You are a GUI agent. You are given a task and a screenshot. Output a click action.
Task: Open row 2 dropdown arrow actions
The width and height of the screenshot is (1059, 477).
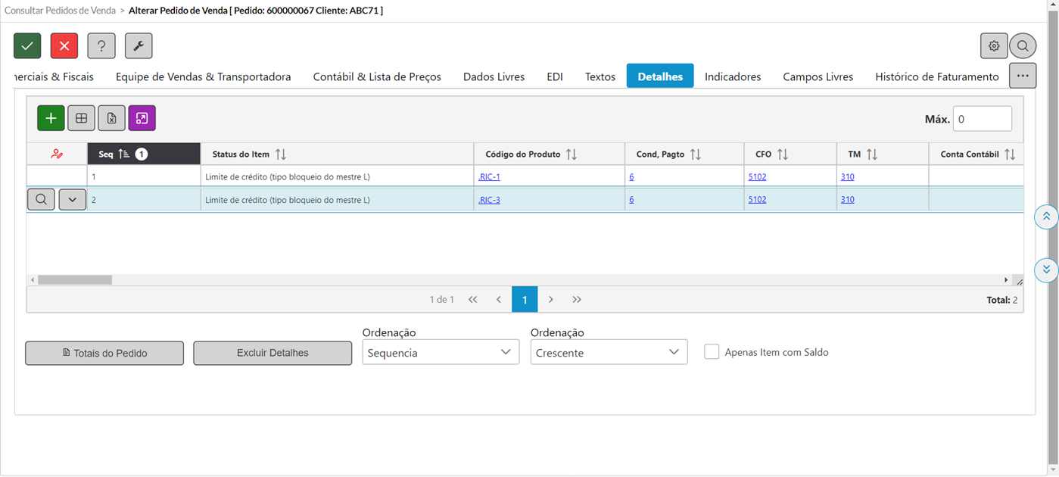(73, 200)
